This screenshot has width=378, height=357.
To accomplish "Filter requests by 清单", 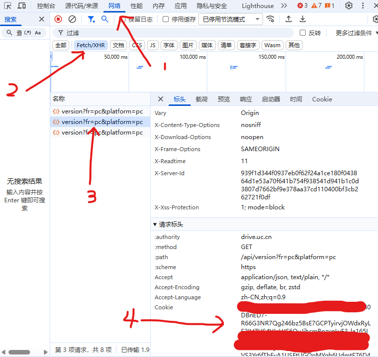I will click(226, 45).
